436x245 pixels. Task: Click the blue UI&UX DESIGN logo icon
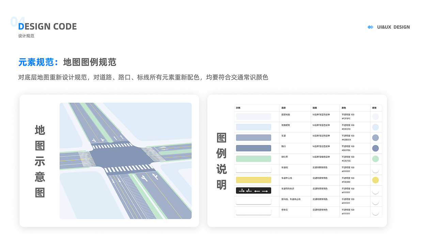[371, 27]
